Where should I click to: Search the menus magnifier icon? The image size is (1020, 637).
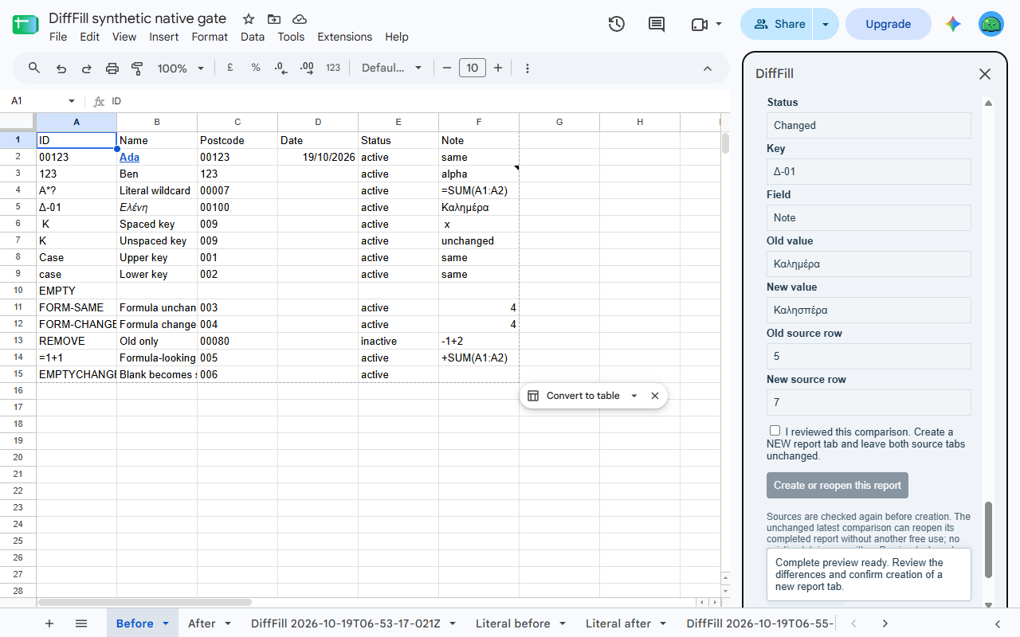tap(34, 68)
